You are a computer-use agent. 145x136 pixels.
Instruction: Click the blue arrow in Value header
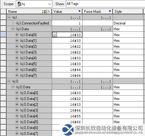80,11
